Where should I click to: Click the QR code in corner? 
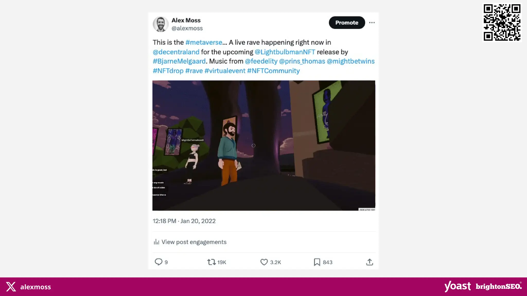[x=502, y=22]
